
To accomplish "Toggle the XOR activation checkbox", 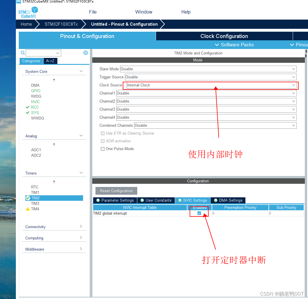I will [103, 141].
